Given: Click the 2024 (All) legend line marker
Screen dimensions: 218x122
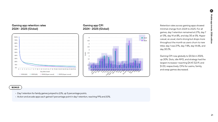Looking at the screenshot, I should point(20,74).
